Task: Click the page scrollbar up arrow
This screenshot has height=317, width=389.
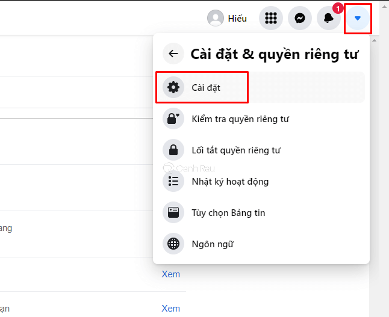Action: (384, 7)
